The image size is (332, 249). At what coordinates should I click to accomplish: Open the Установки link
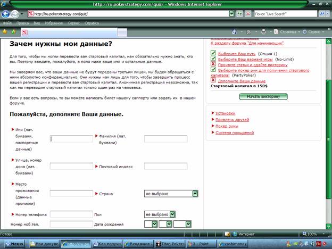[x=225, y=113]
